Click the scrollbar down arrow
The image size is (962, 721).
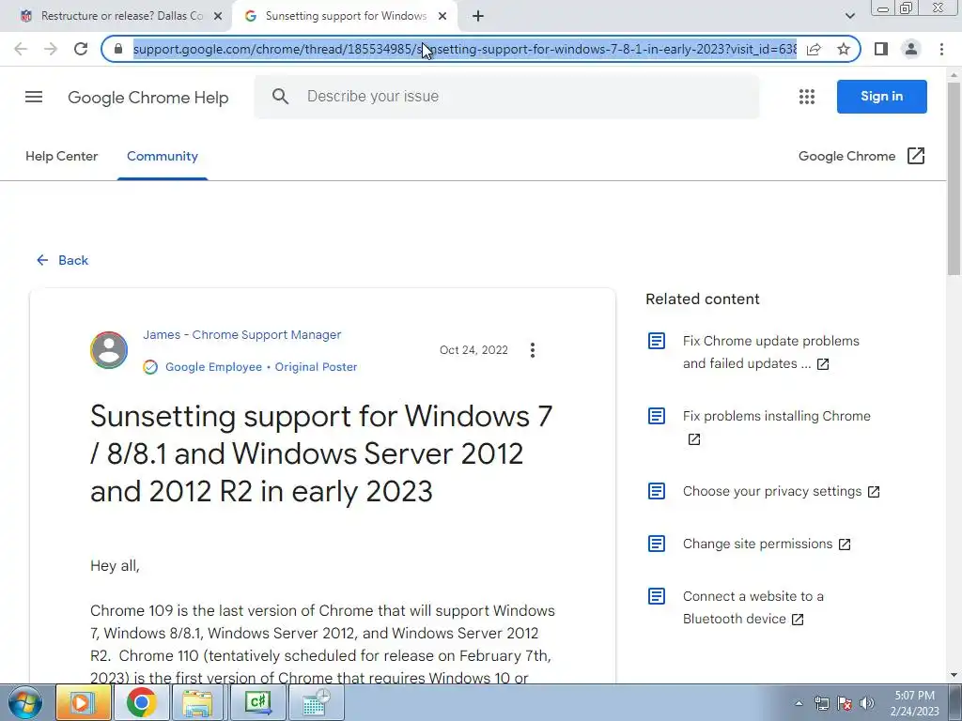(x=954, y=675)
